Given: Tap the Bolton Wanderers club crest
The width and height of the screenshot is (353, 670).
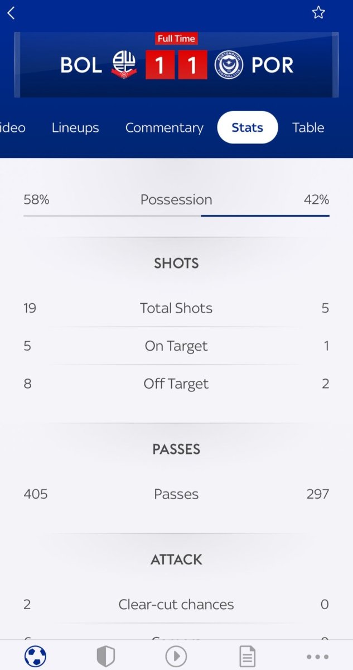Looking at the screenshot, I should (x=124, y=65).
